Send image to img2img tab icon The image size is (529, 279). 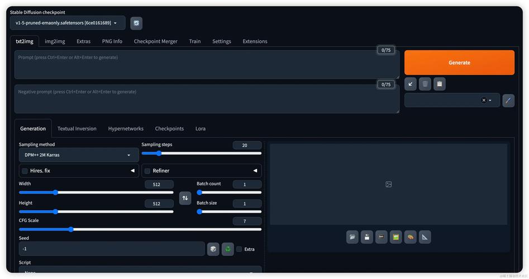pyautogui.click(x=395, y=237)
